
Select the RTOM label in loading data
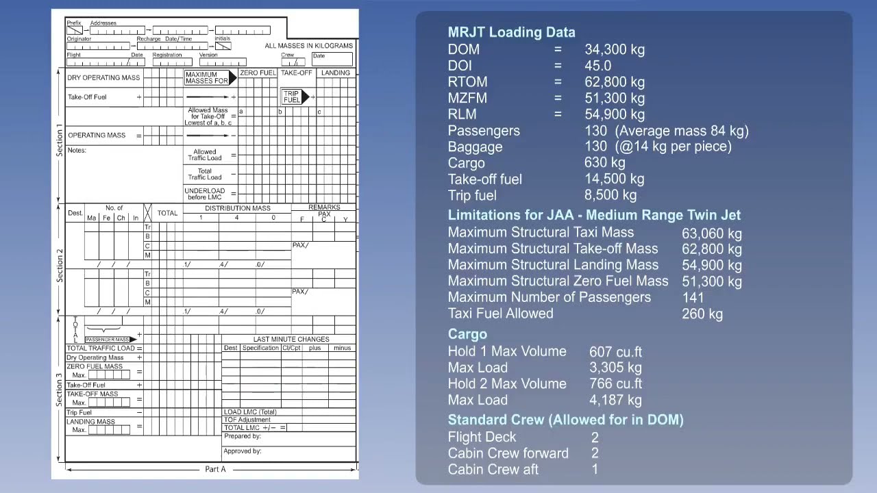point(468,82)
